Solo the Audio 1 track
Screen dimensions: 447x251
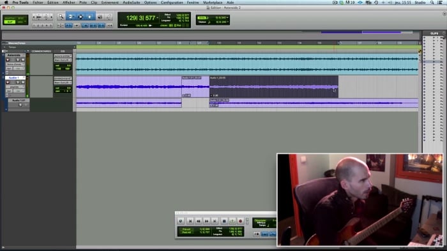point(18,82)
